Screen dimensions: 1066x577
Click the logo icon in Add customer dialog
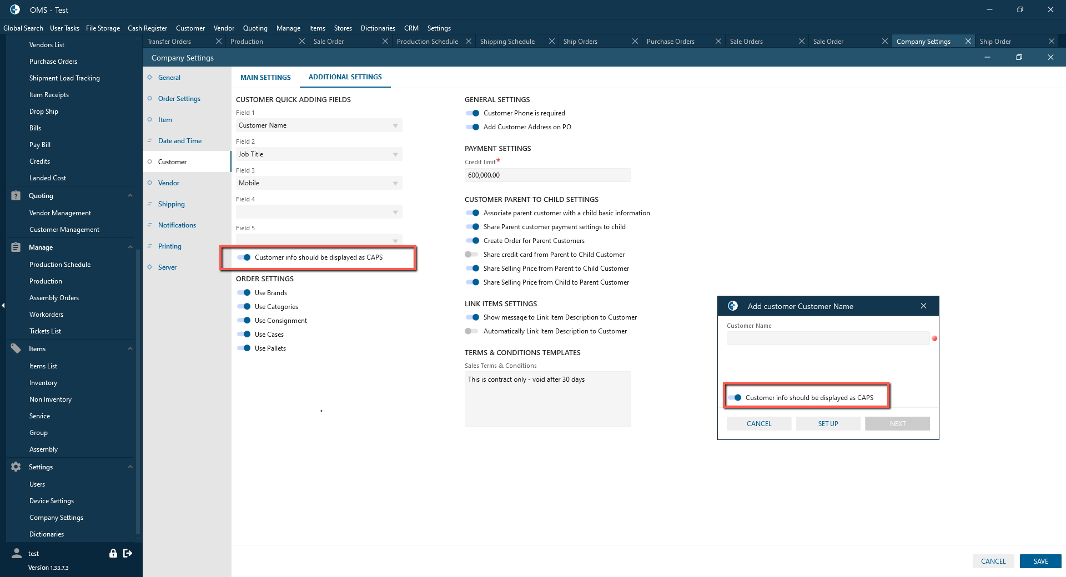[x=733, y=306]
